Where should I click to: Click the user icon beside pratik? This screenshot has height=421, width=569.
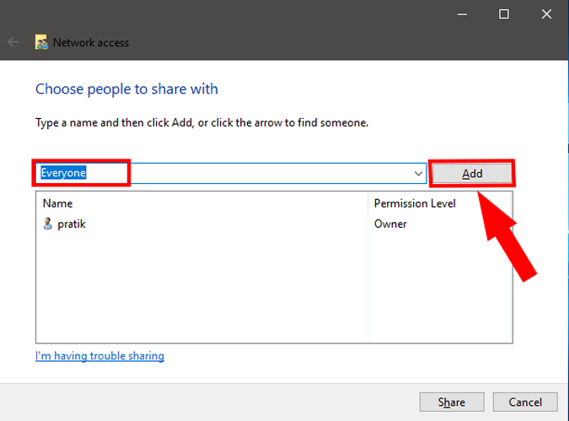47,224
